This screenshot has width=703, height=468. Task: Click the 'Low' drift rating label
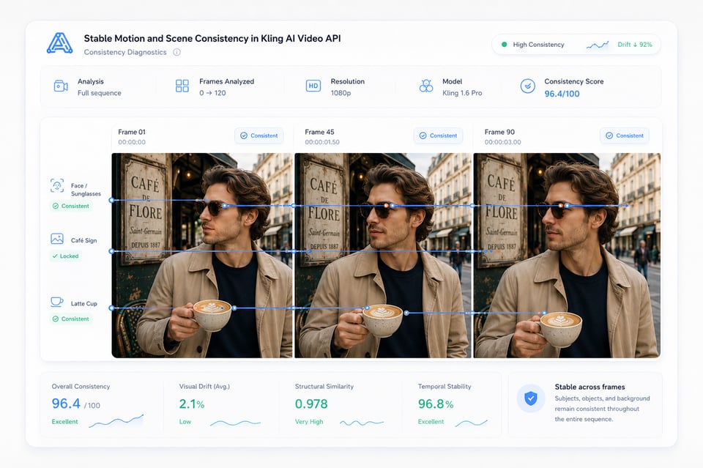(185, 422)
